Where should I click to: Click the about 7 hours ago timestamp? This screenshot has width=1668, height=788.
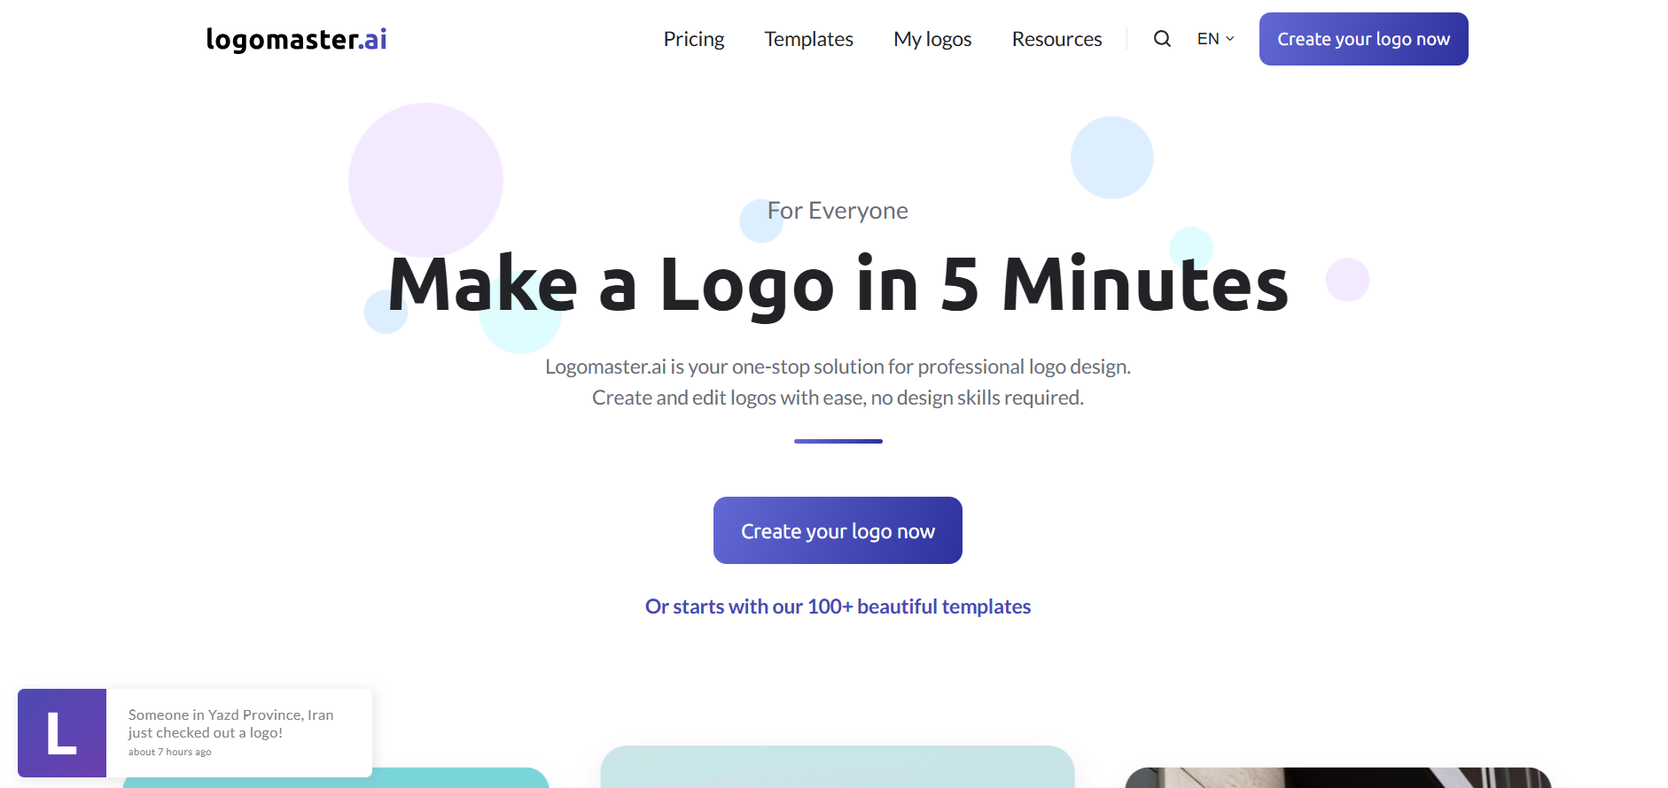pyautogui.click(x=170, y=752)
